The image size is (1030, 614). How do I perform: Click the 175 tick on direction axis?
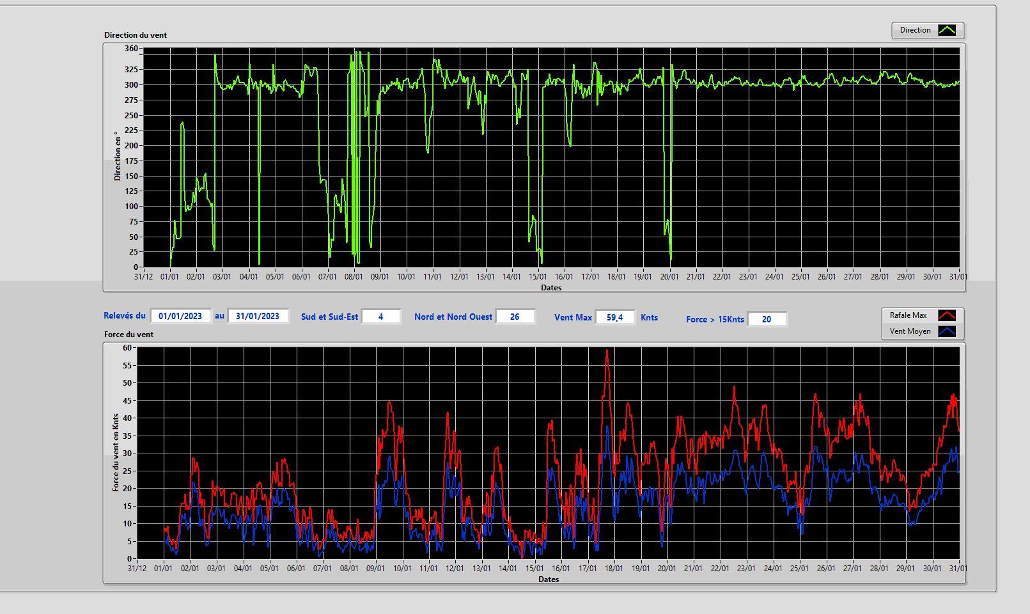[x=131, y=161]
